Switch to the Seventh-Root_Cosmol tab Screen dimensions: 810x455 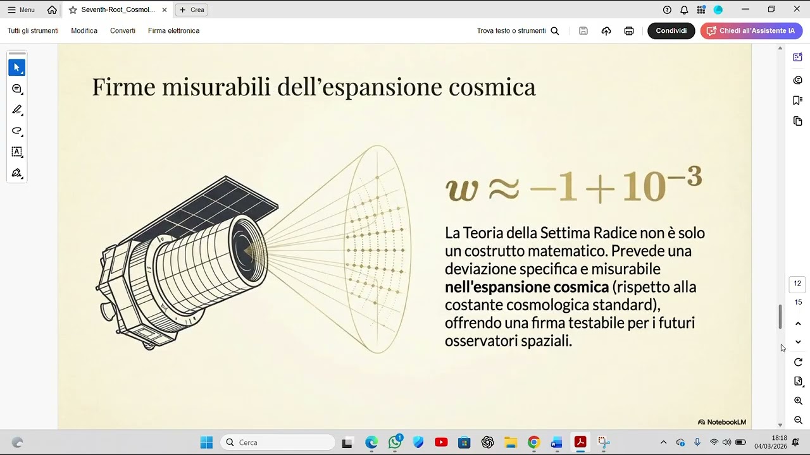(x=118, y=10)
